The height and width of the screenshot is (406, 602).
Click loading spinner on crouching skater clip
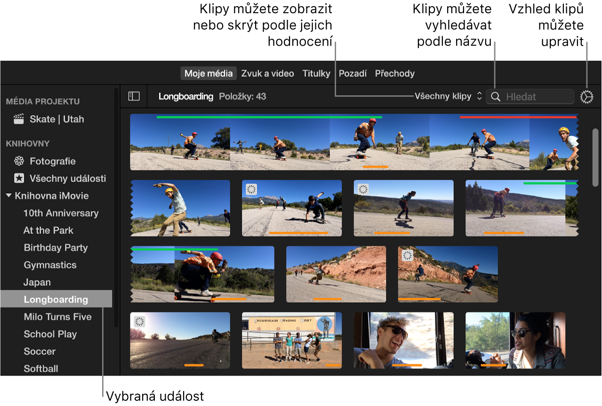click(252, 189)
